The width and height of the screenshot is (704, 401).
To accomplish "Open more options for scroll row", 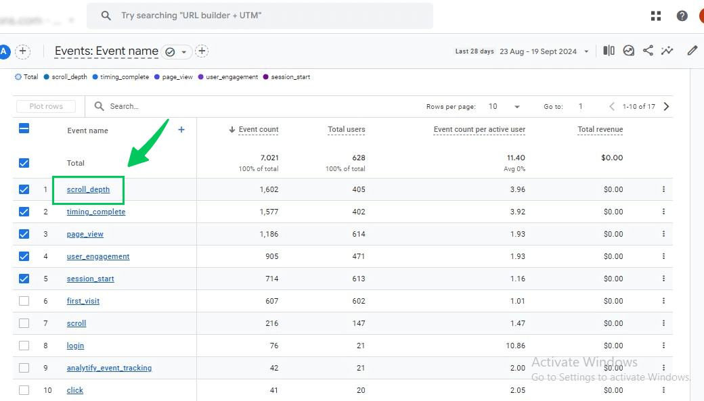I will click(x=663, y=323).
